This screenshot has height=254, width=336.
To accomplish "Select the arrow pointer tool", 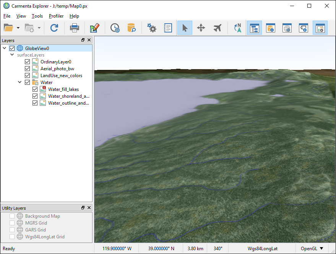I will [185, 28].
